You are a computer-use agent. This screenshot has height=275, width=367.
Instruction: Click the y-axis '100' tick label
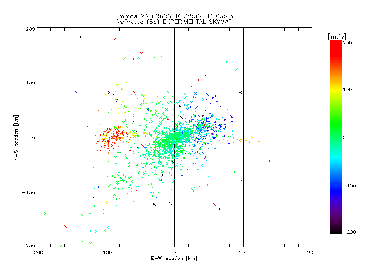pyautogui.click(x=30, y=82)
